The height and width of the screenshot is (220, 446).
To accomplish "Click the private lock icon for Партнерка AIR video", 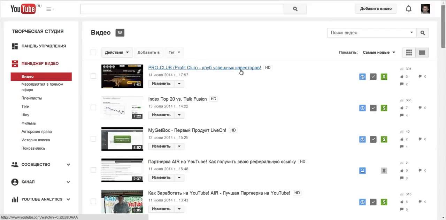I will [x=362, y=171].
